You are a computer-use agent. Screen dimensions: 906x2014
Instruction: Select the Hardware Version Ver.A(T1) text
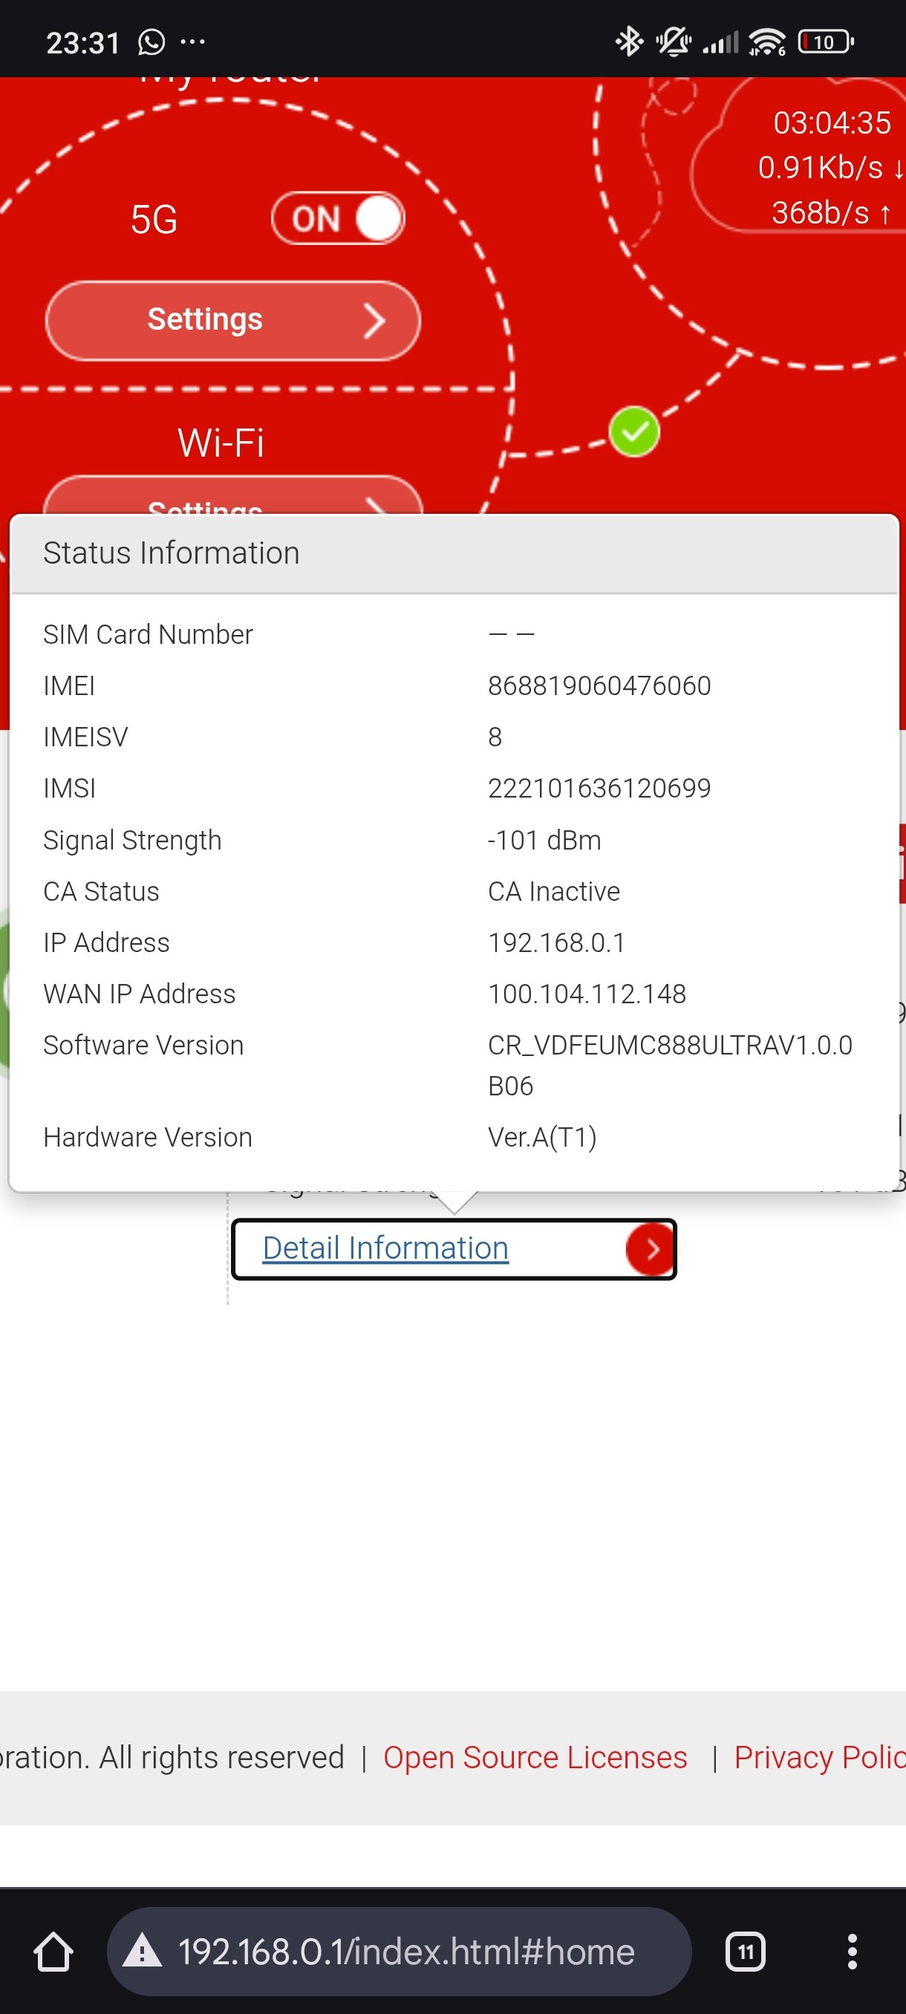click(541, 1137)
